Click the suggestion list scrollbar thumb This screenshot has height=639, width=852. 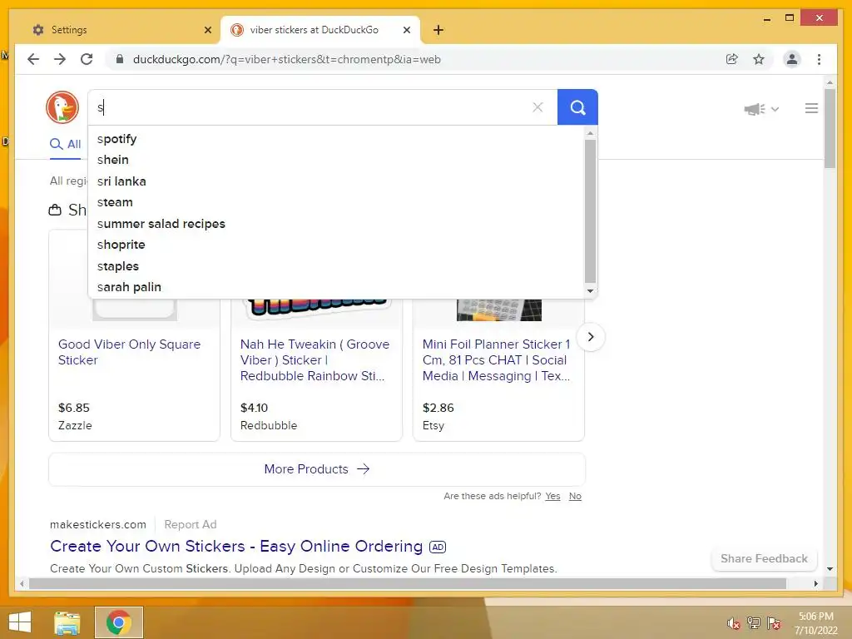(590, 211)
